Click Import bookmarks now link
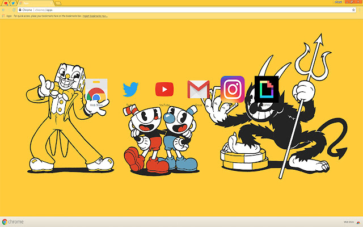 point(95,16)
